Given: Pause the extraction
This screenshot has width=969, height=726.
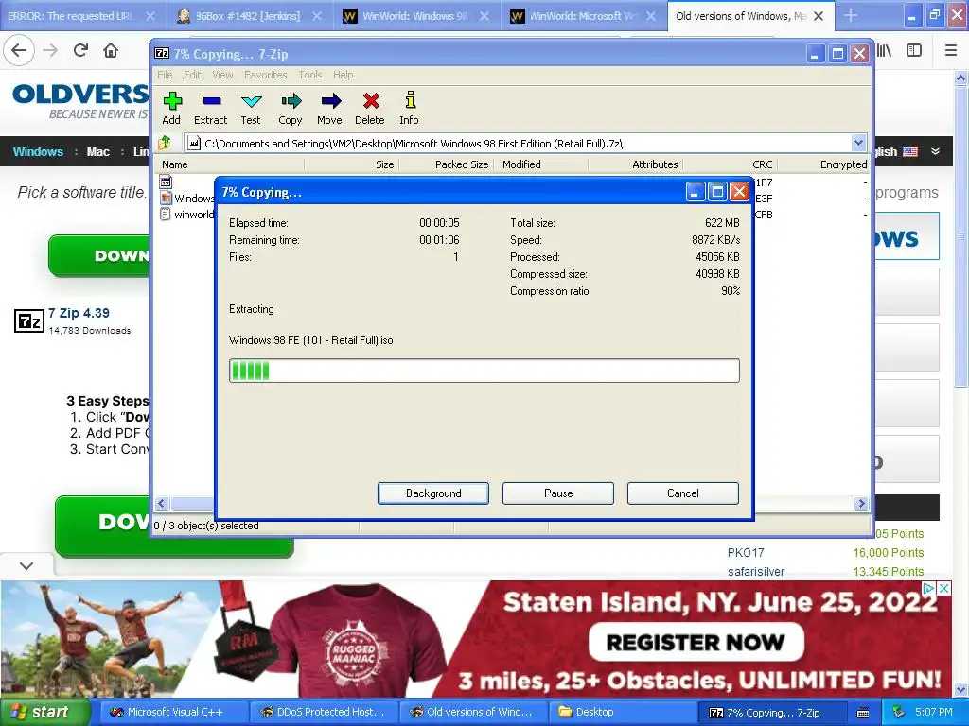Looking at the screenshot, I should point(558,493).
